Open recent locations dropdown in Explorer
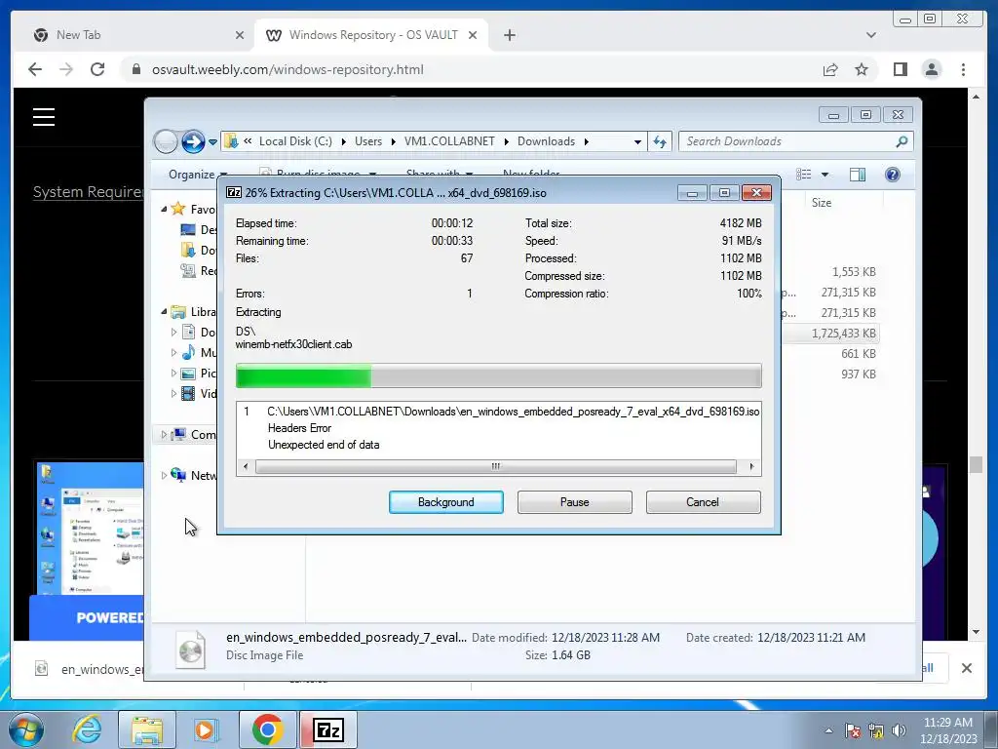The width and height of the screenshot is (998, 749). 212,142
